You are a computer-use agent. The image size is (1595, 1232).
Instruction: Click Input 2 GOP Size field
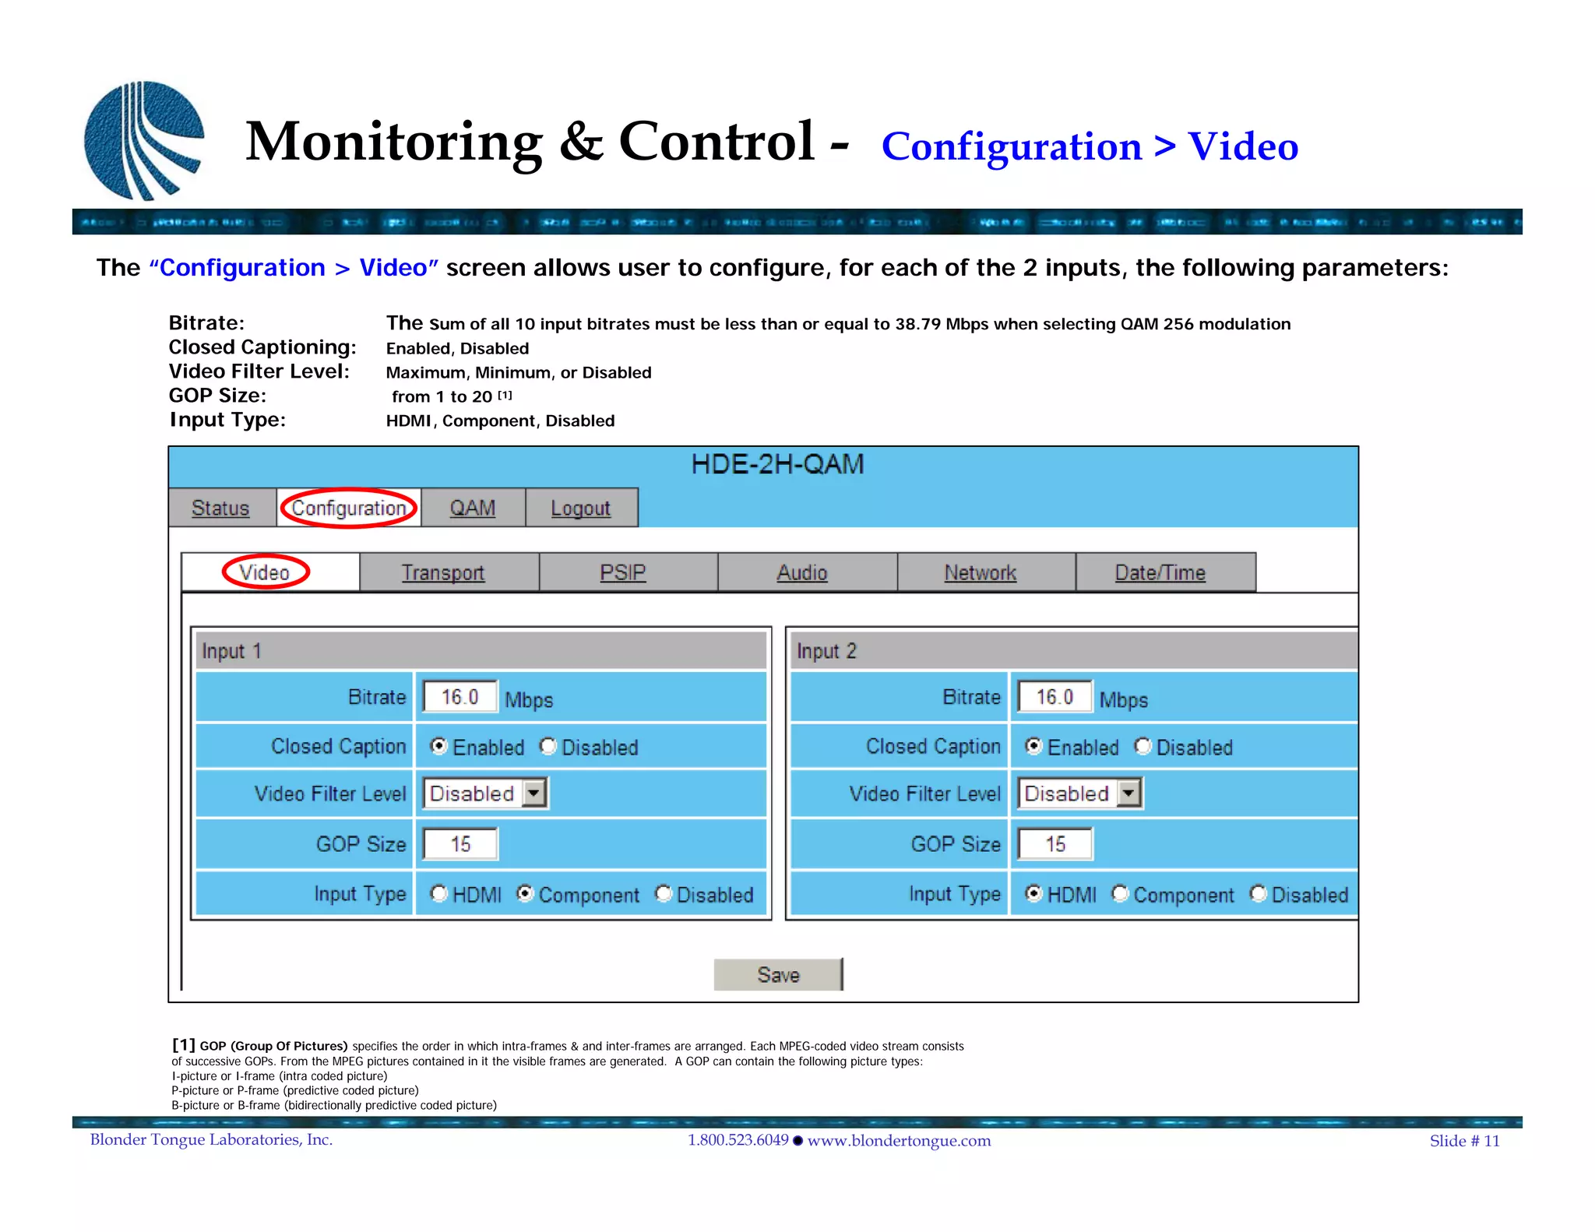point(1055,844)
